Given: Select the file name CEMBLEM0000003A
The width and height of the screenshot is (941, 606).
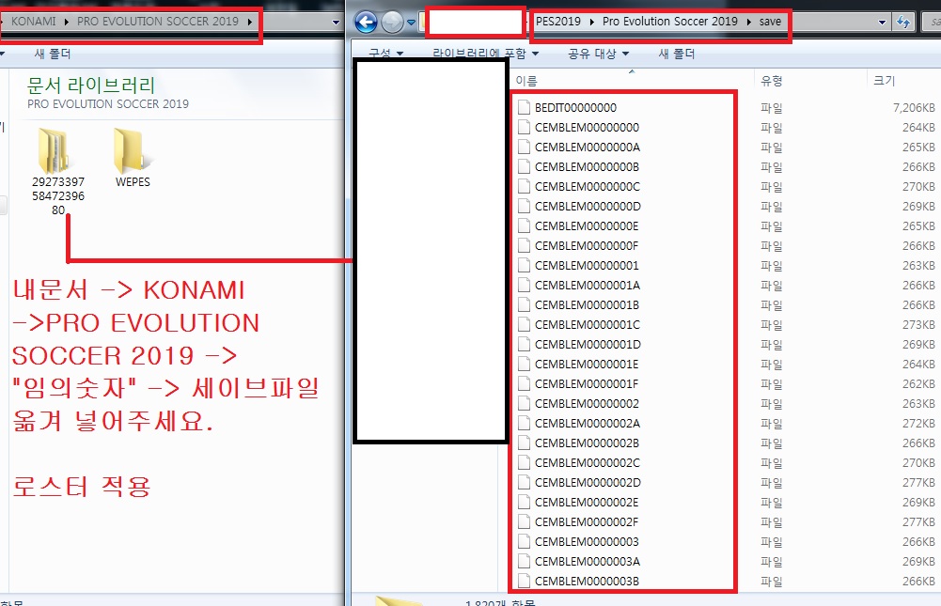Looking at the screenshot, I should point(588,562).
